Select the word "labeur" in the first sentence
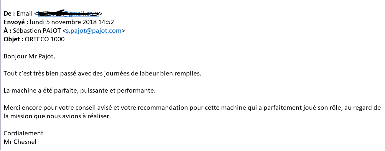 tap(149, 73)
